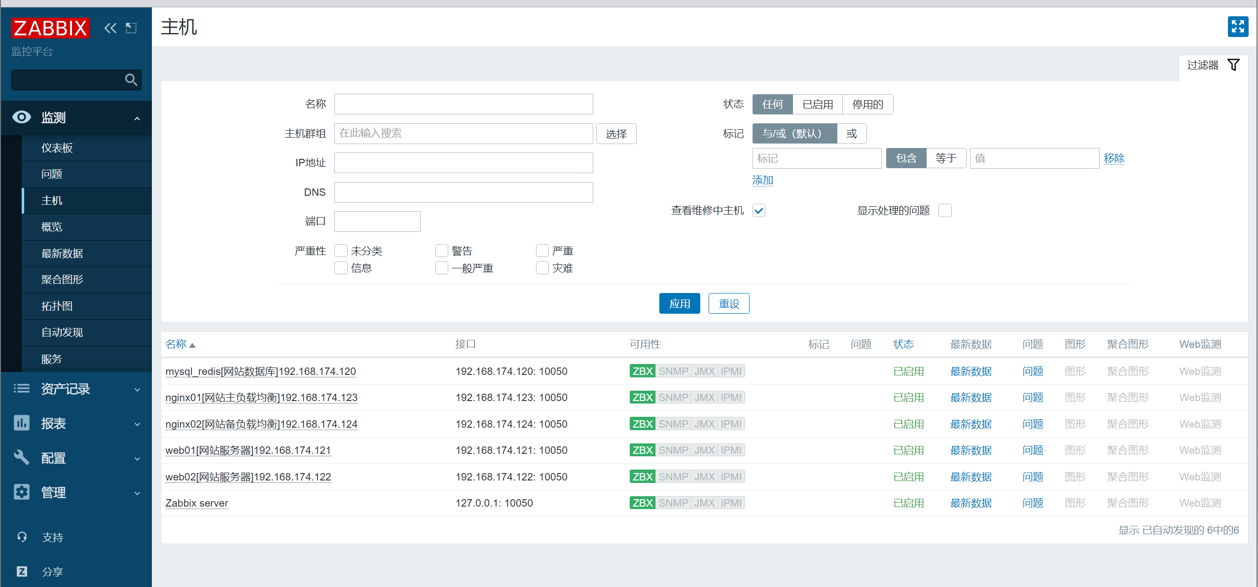Viewport: 1258px width, 587px height.
Task: Collapse the sidebar with double-chevron icon
Action: point(110,28)
